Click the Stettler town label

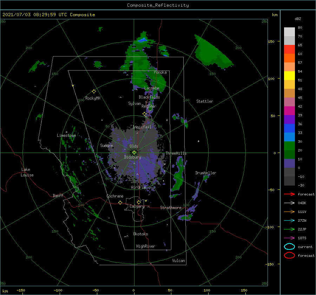(205, 101)
